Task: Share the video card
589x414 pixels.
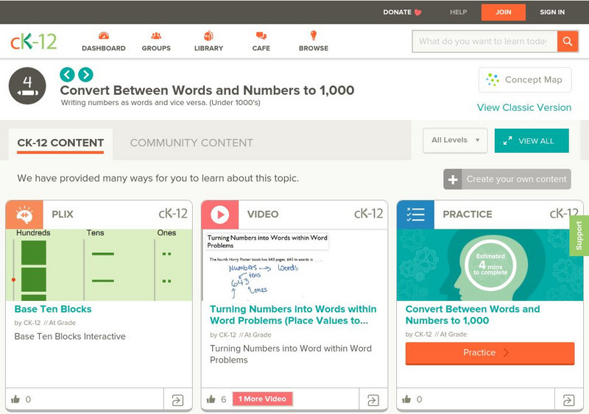Action: 373,400
